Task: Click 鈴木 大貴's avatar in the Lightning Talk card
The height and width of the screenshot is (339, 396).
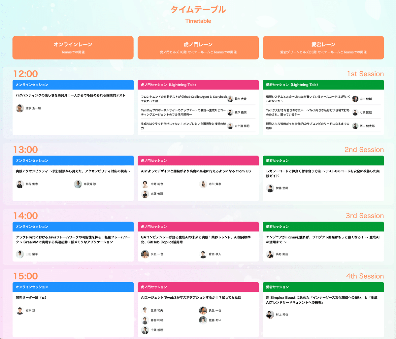Action: point(230,98)
